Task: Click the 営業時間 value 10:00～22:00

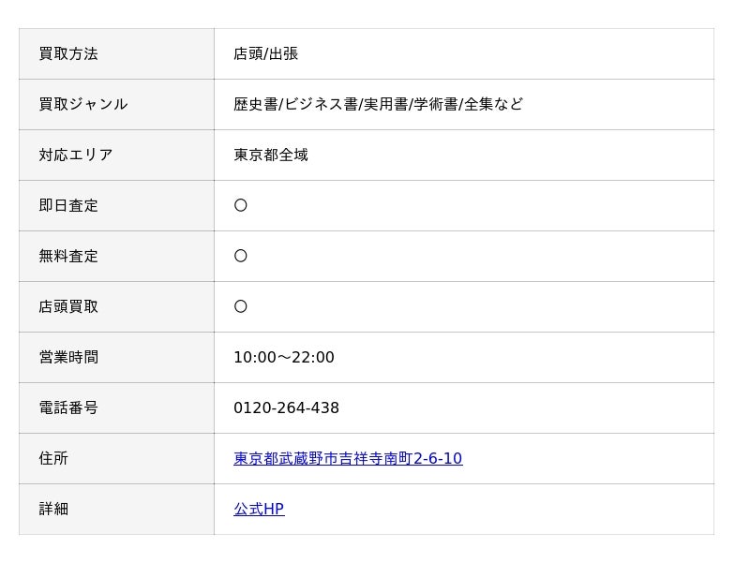Action: click(284, 357)
